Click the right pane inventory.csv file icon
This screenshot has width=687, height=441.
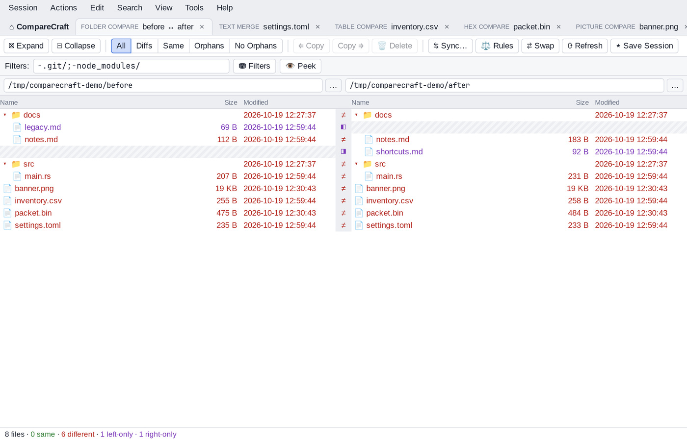click(x=359, y=200)
